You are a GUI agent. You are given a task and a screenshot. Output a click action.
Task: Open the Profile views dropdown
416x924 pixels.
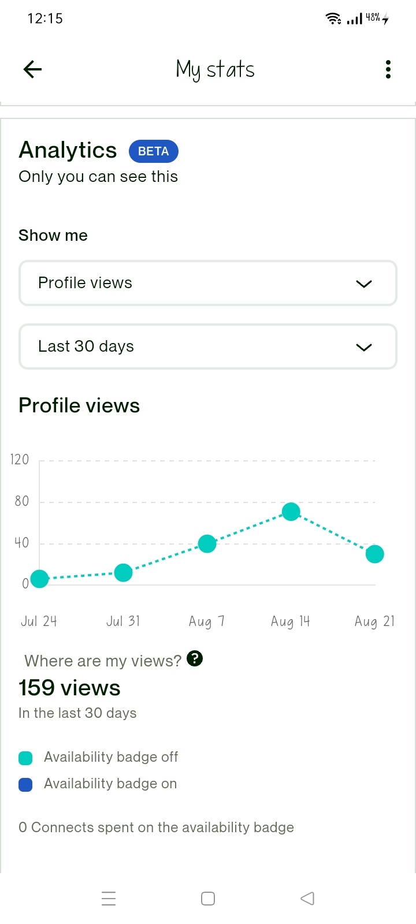point(208,283)
